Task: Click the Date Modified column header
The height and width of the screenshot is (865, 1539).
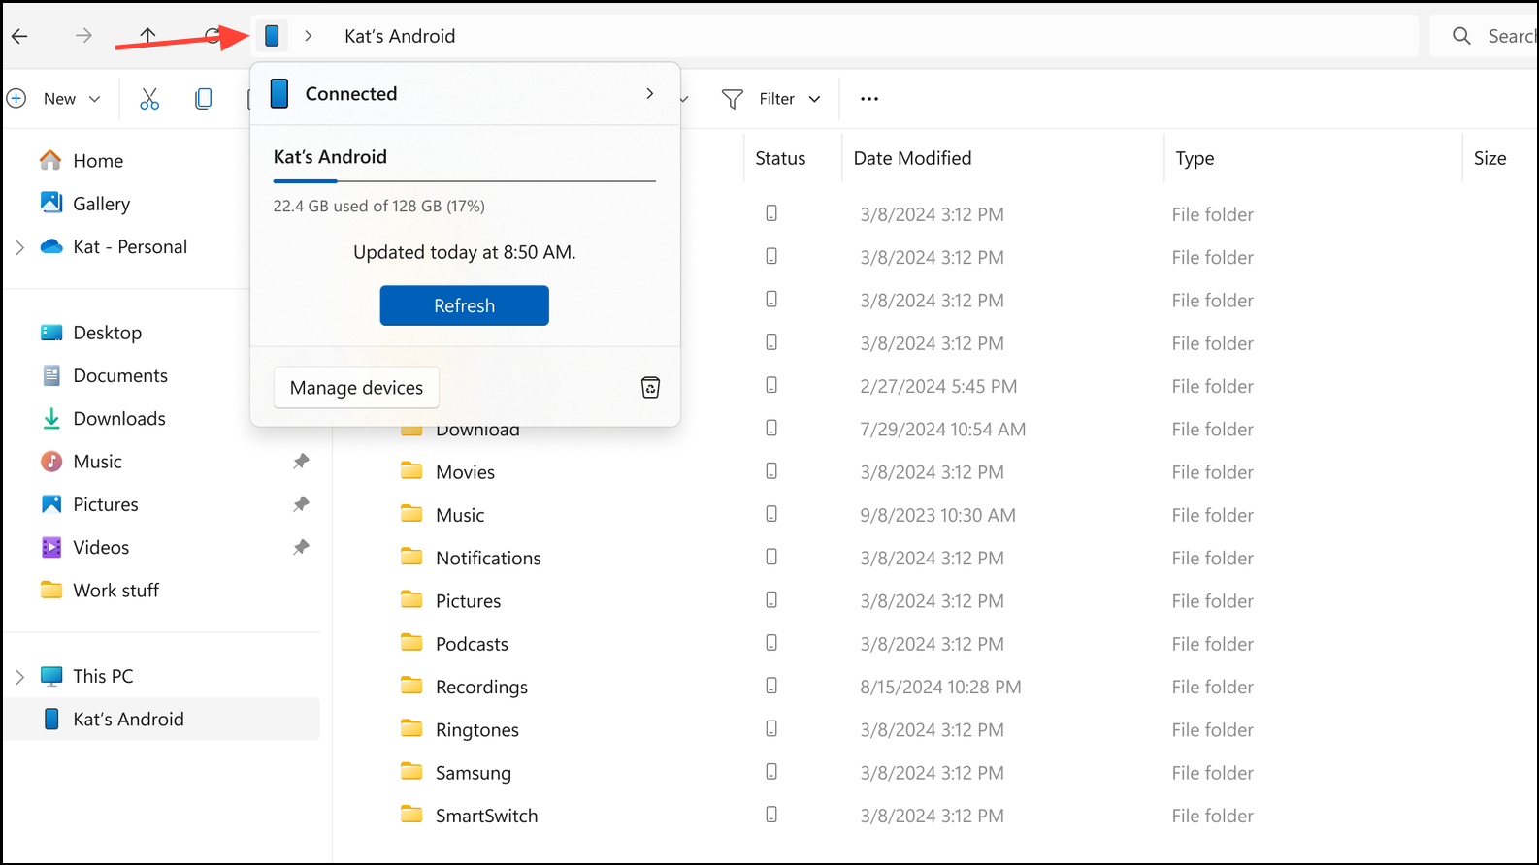Action: 912,158
